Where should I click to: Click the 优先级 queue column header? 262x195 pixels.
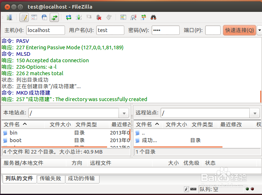point(191,163)
